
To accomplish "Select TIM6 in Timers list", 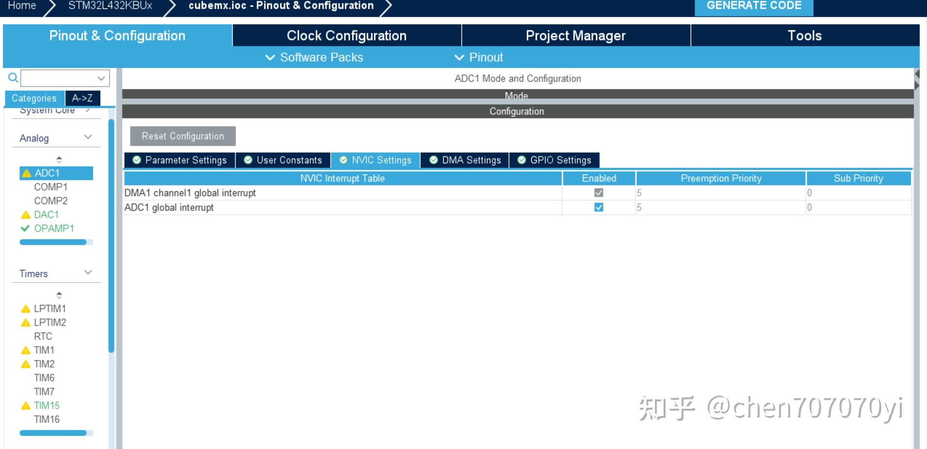I will tap(44, 378).
